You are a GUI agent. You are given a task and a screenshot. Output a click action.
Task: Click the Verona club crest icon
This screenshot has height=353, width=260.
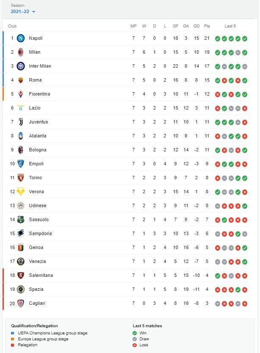pyautogui.click(x=21, y=192)
